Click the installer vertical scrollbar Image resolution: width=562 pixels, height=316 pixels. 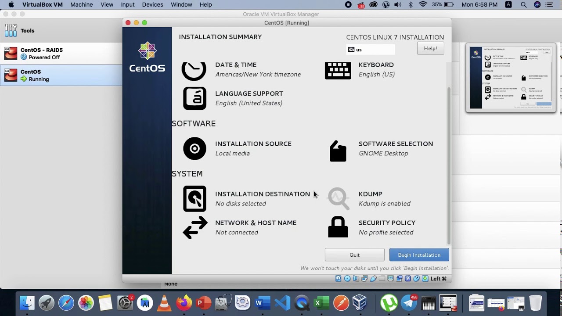coord(449,165)
